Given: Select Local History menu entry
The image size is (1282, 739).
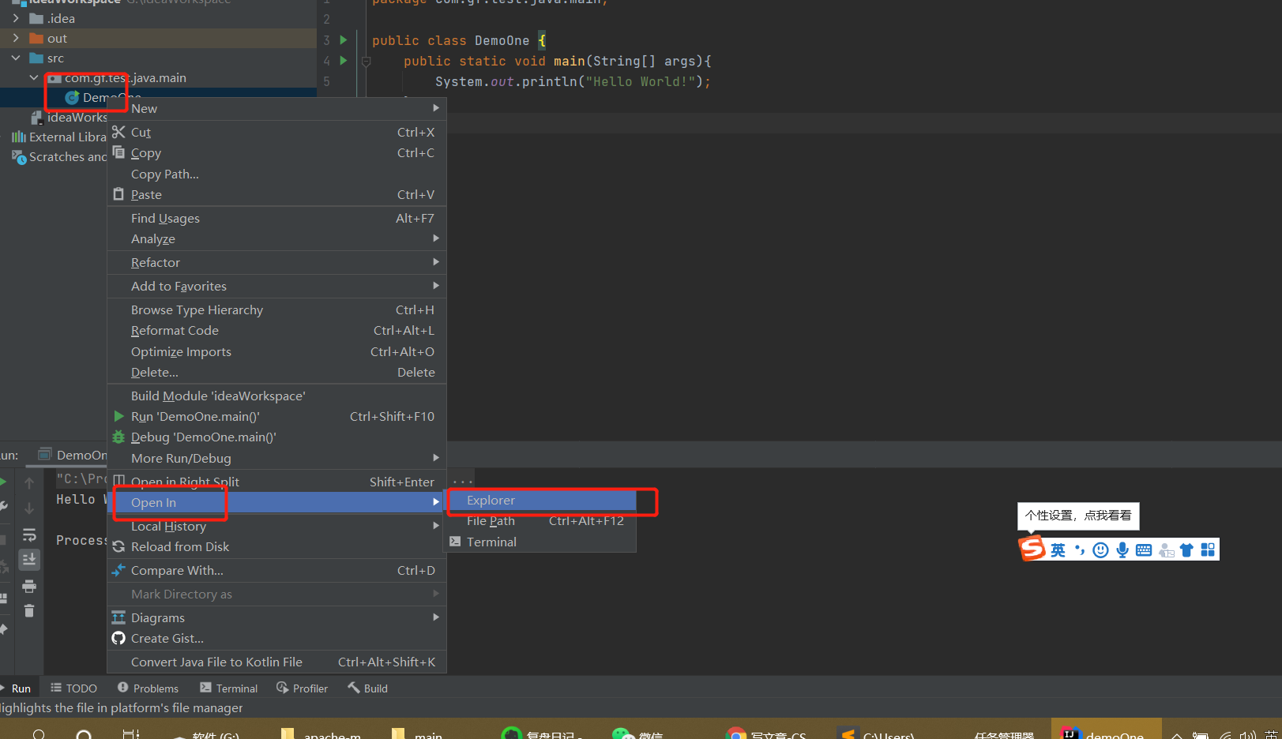Looking at the screenshot, I should [276, 526].
